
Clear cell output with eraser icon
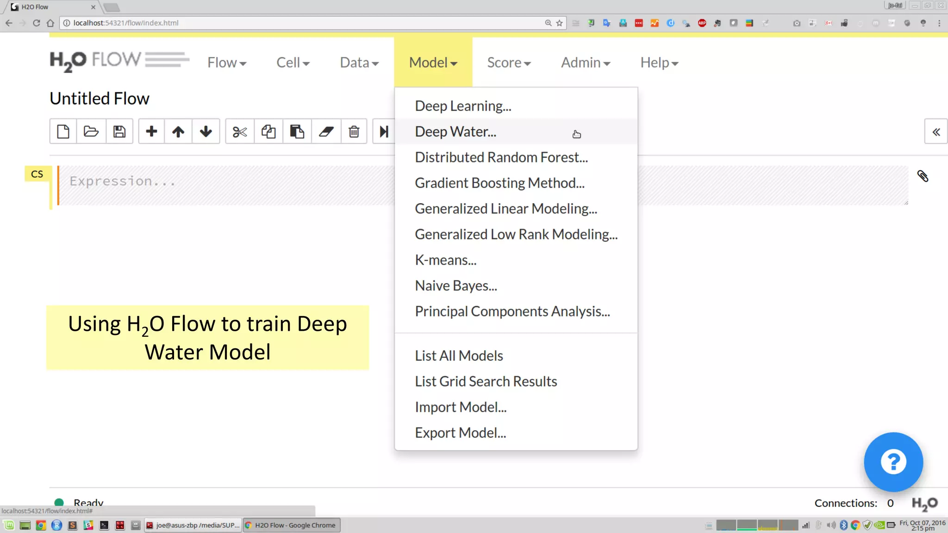coord(326,132)
